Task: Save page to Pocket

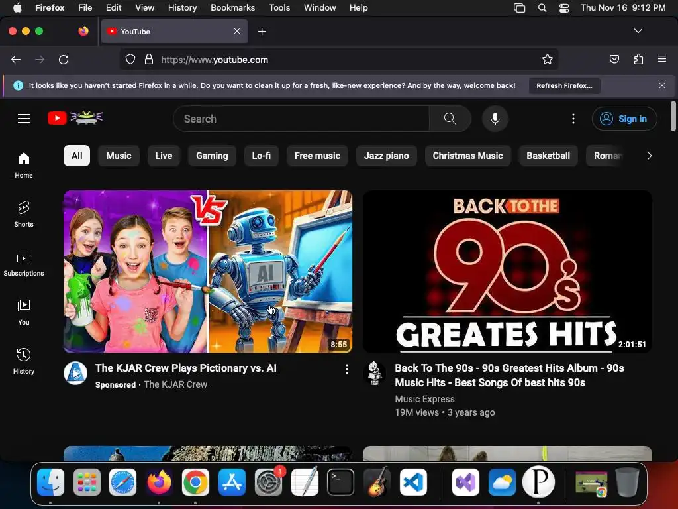Action: click(x=614, y=59)
